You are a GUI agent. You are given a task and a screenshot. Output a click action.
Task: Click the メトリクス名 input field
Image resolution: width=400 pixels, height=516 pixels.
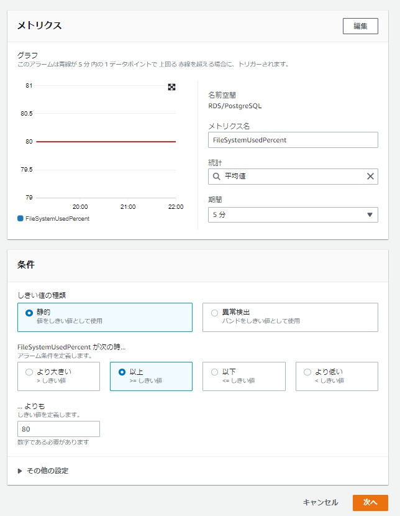pos(292,139)
